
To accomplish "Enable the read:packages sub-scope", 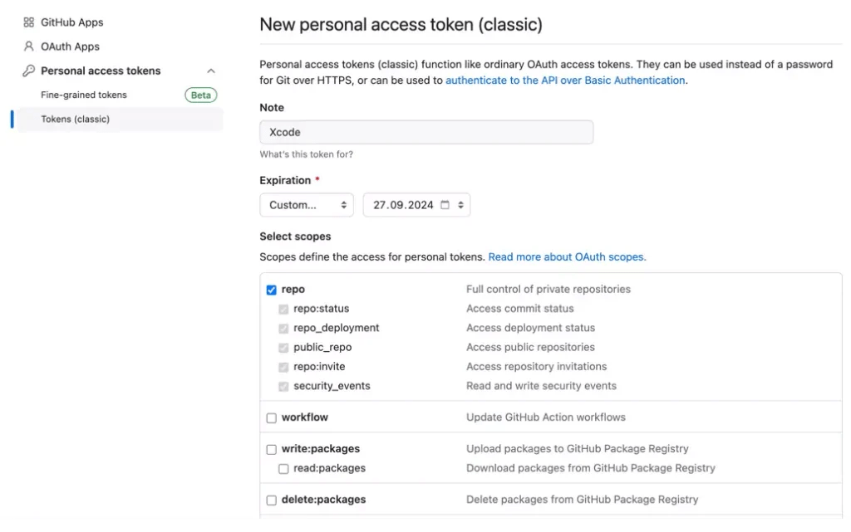I will click(x=283, y=468).
